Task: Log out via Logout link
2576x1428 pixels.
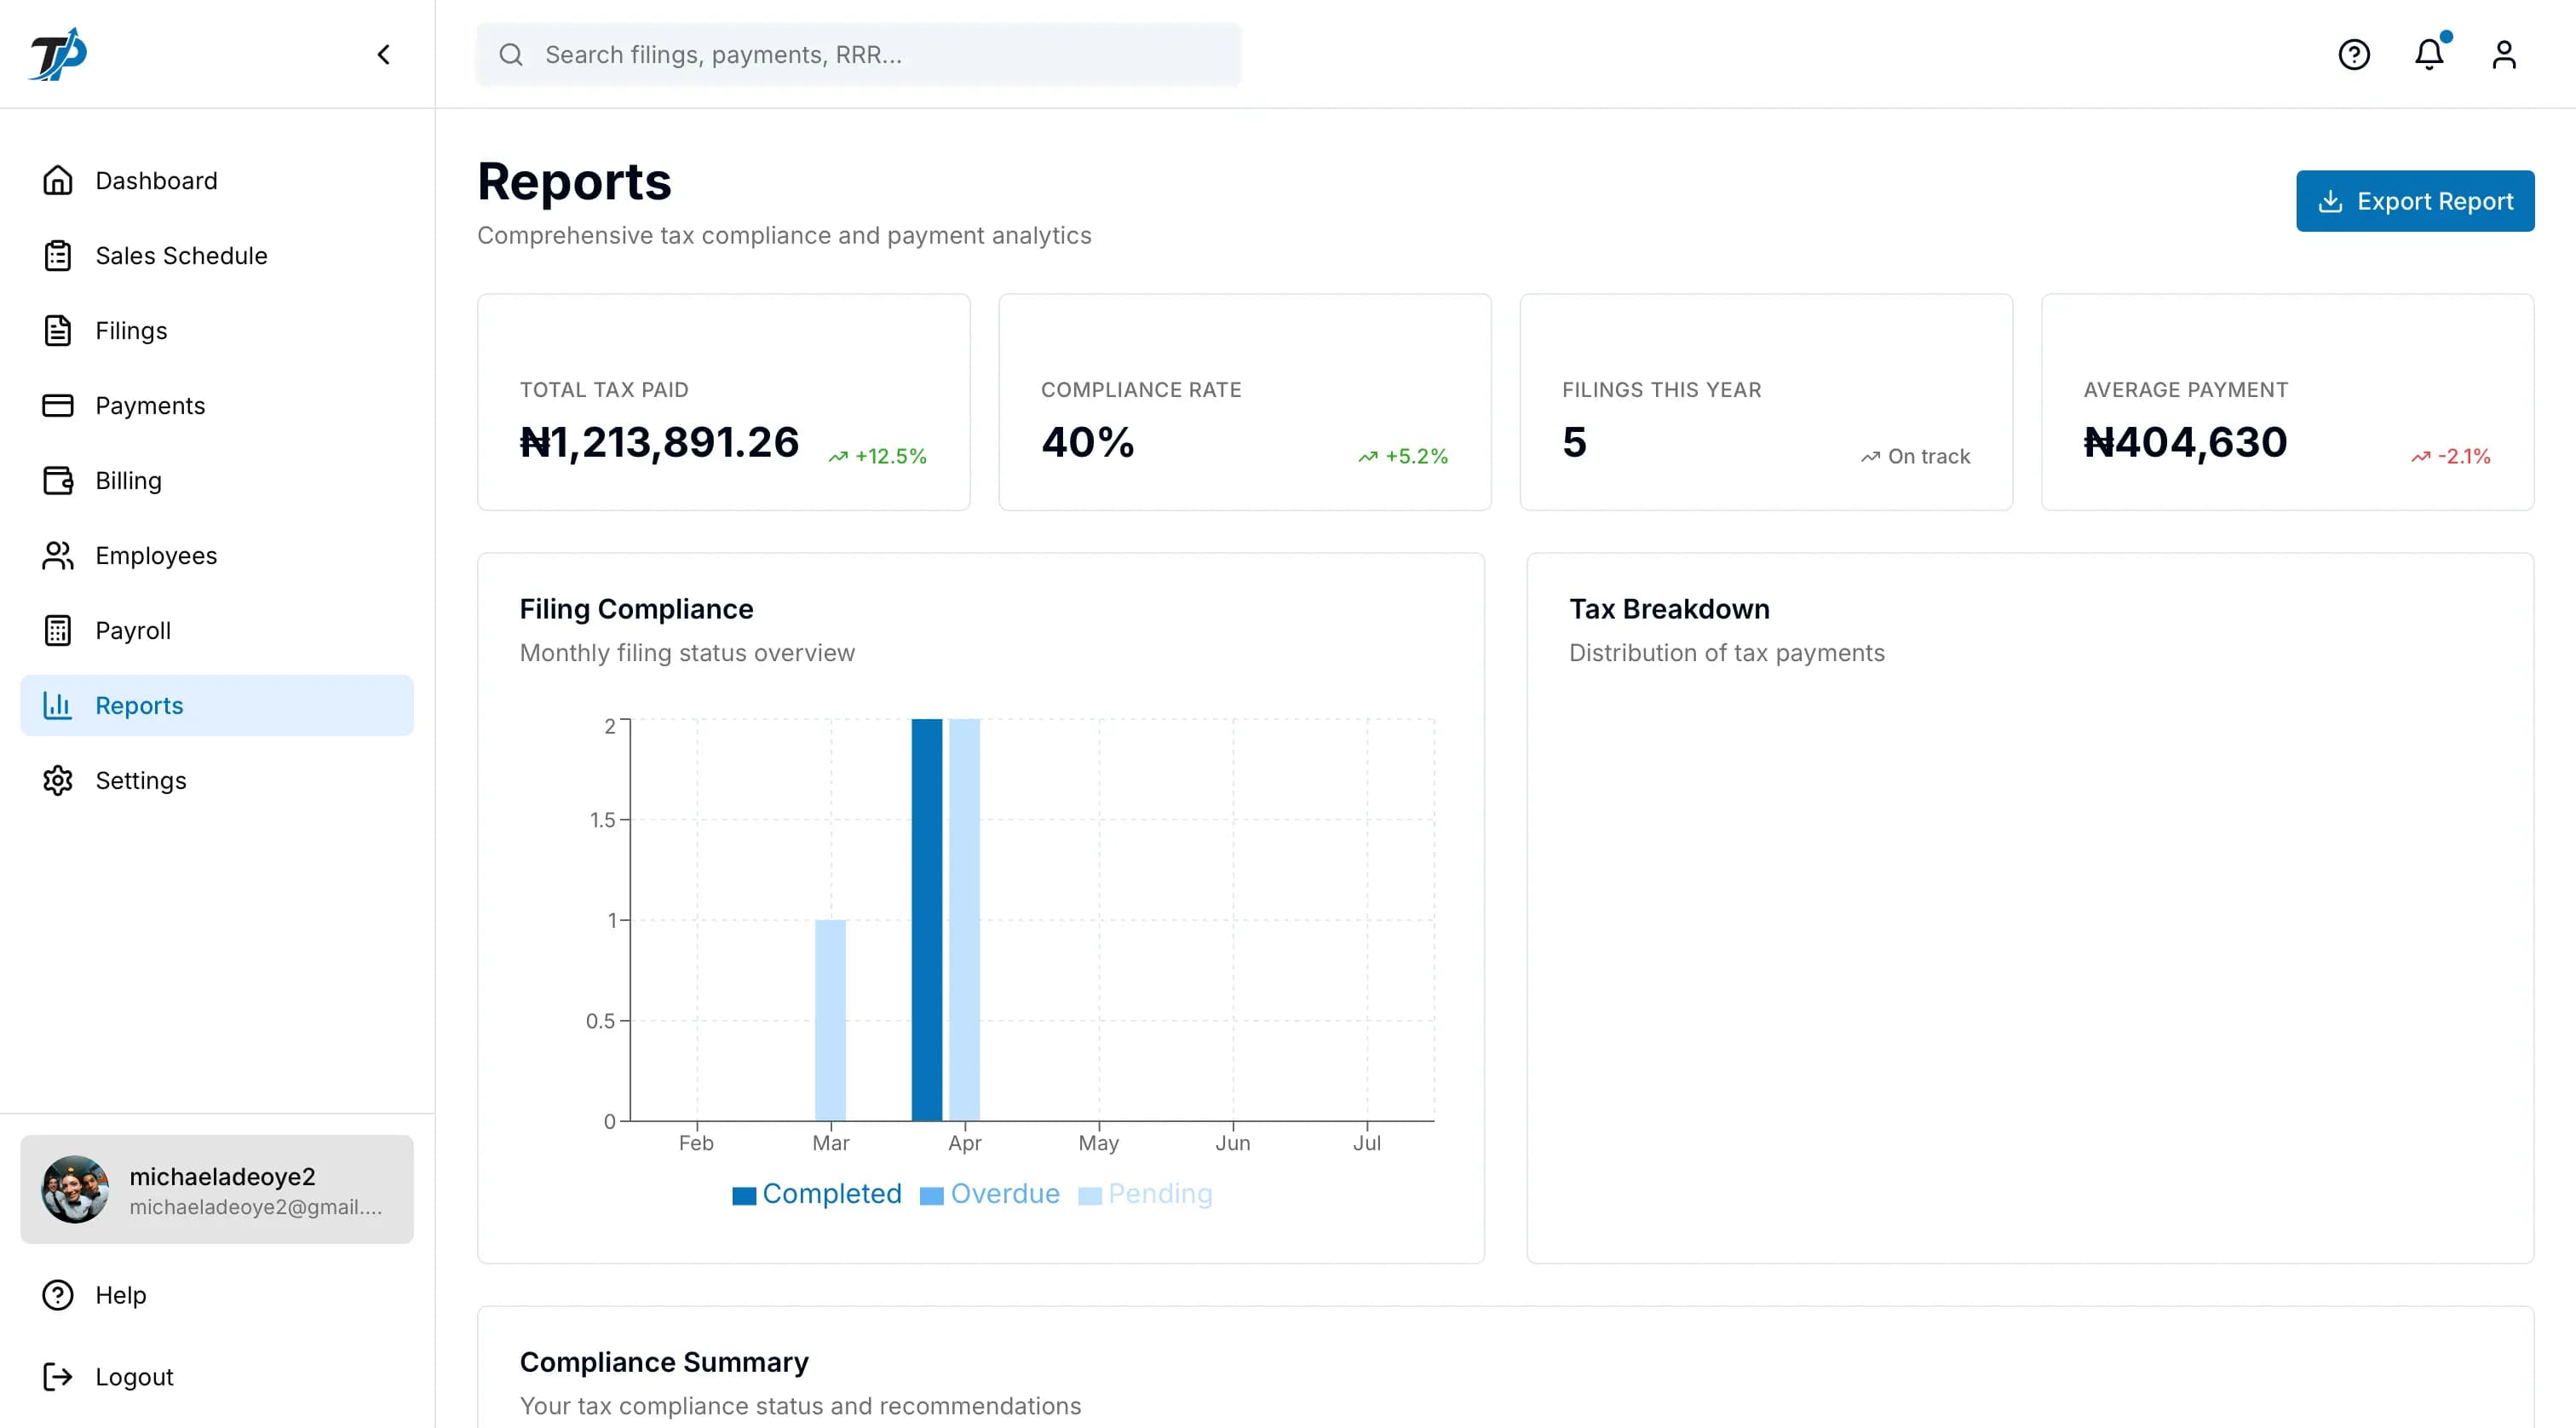Action: pos(217,1376)
